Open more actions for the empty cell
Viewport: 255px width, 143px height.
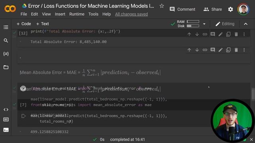[244, 50]
